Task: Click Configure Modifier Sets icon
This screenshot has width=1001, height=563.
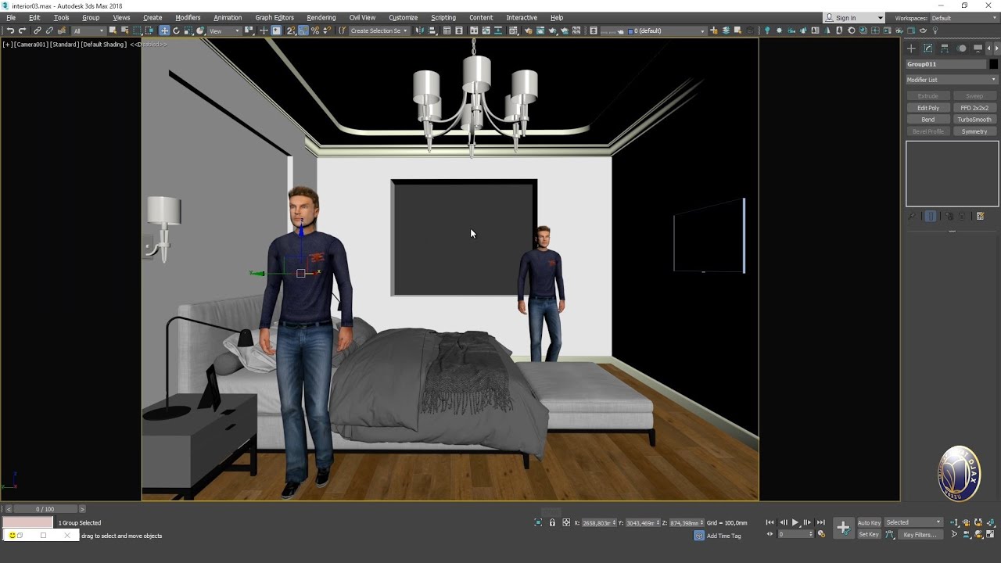Action: pos(980,217)
